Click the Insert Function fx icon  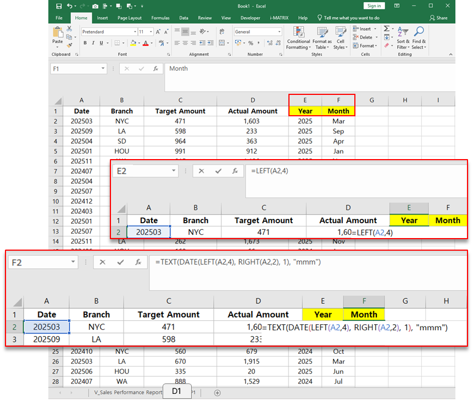pos(156,69)
